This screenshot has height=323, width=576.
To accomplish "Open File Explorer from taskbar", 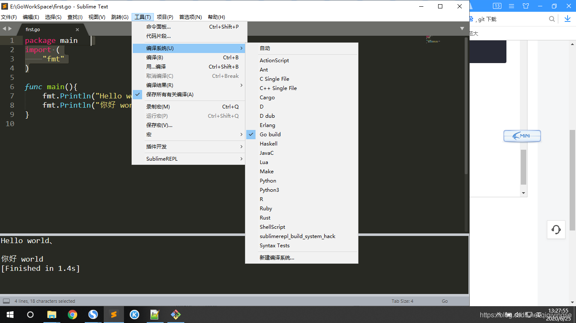I will coord(51,315).
